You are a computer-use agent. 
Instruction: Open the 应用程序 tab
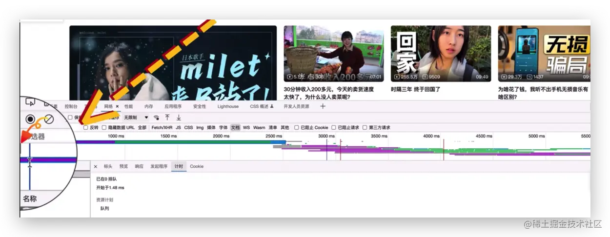(x=173, y=106)
